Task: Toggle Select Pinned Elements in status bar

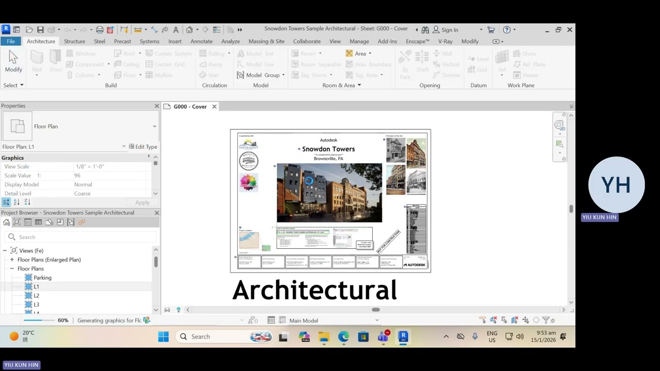Action: (x=504, y=320)
